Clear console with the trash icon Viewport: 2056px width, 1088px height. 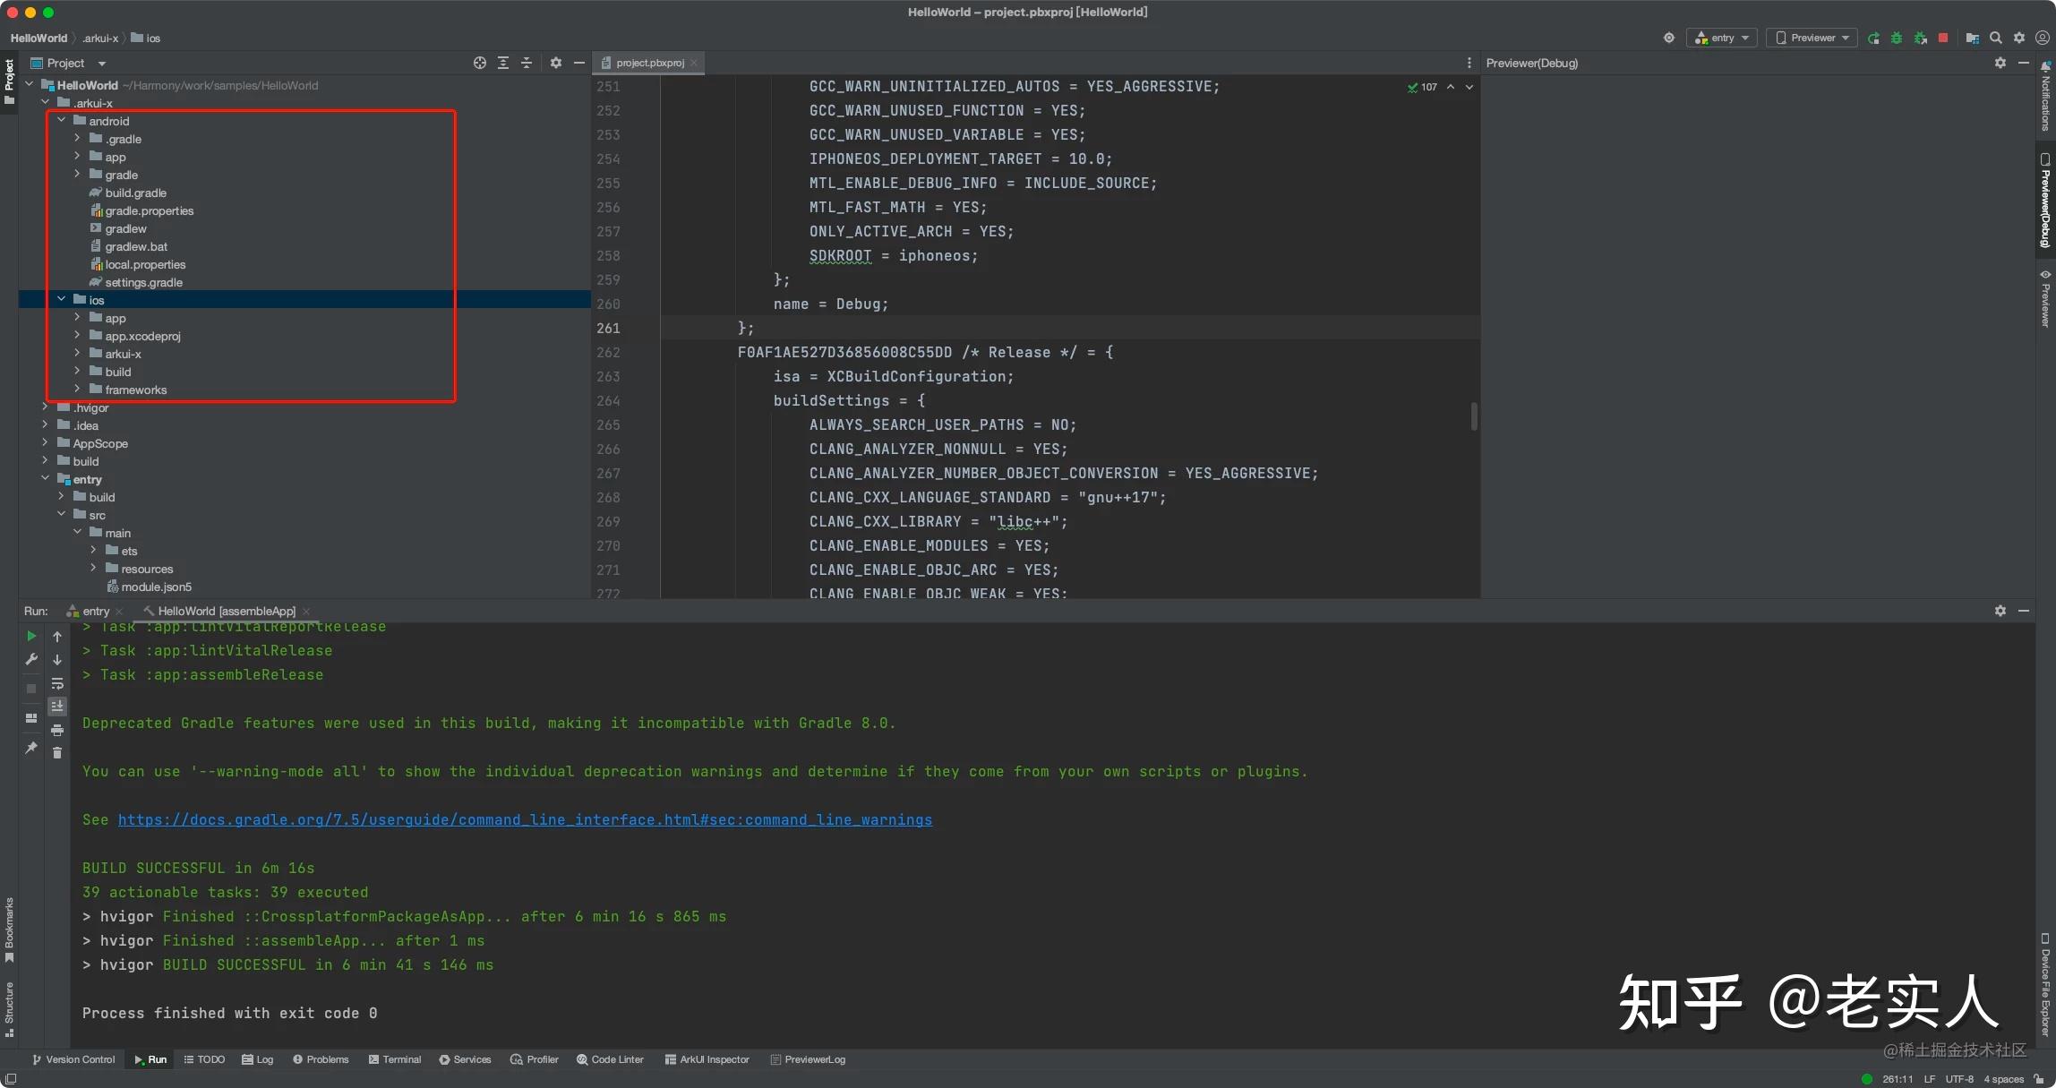tap(57, 753)
